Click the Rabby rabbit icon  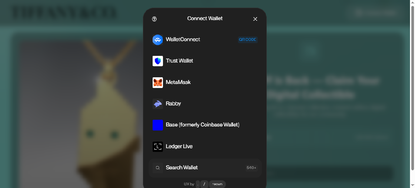tap(158, 104)
